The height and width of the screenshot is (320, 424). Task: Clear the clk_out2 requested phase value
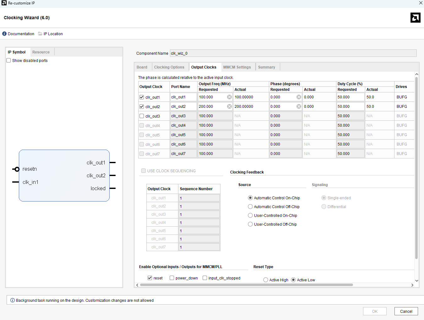299,107
